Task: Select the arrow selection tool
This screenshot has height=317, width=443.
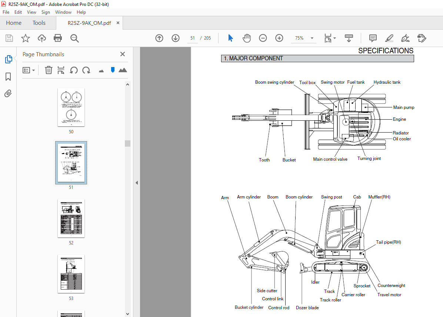Action: click(x=230, y=38)
